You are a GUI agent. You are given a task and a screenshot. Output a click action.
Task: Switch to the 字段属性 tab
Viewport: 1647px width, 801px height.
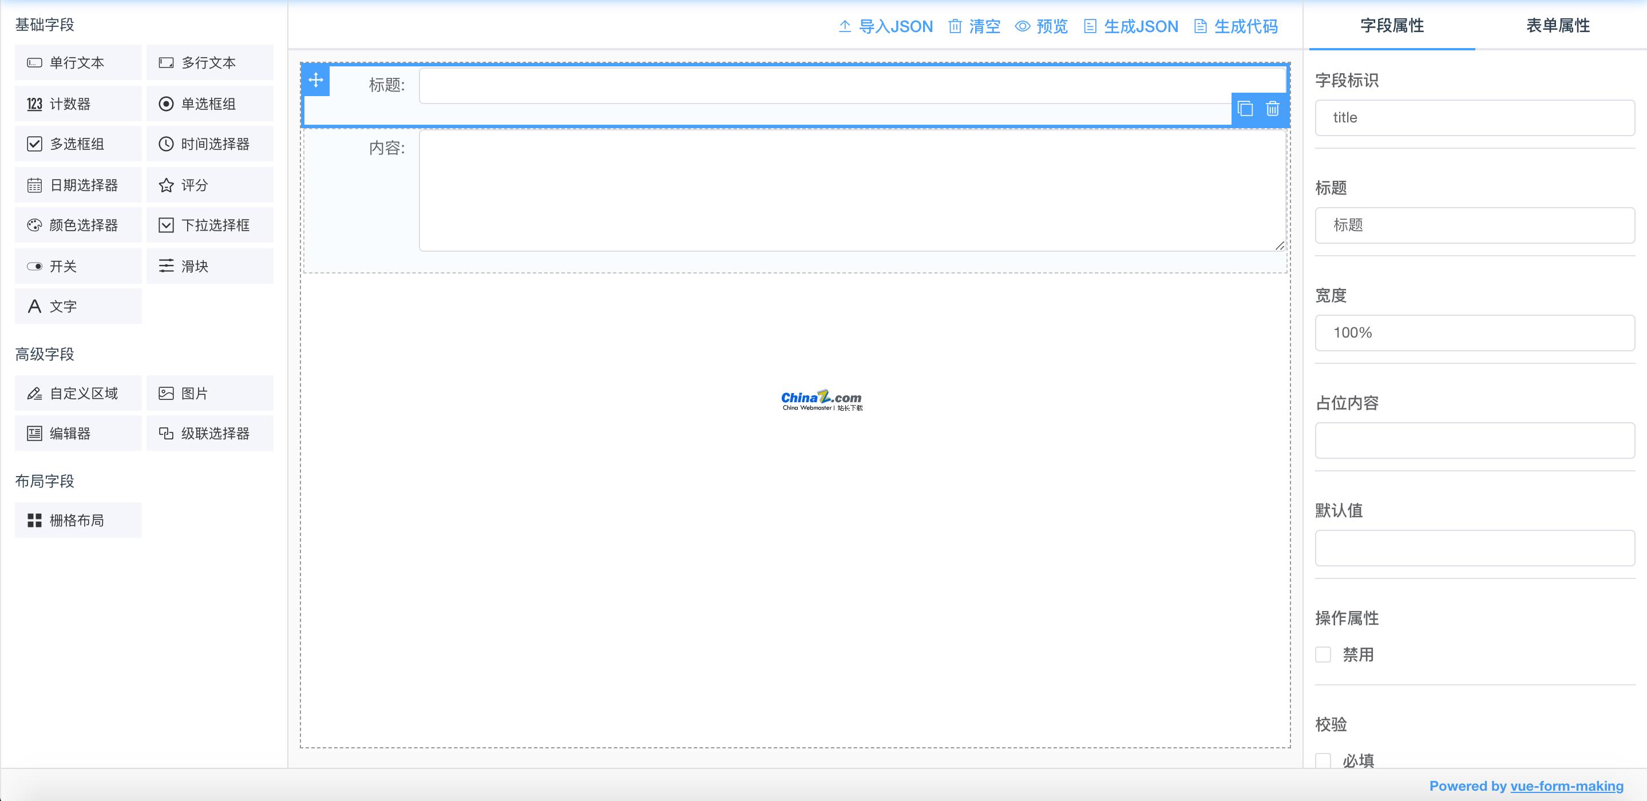coord(1391,26)
